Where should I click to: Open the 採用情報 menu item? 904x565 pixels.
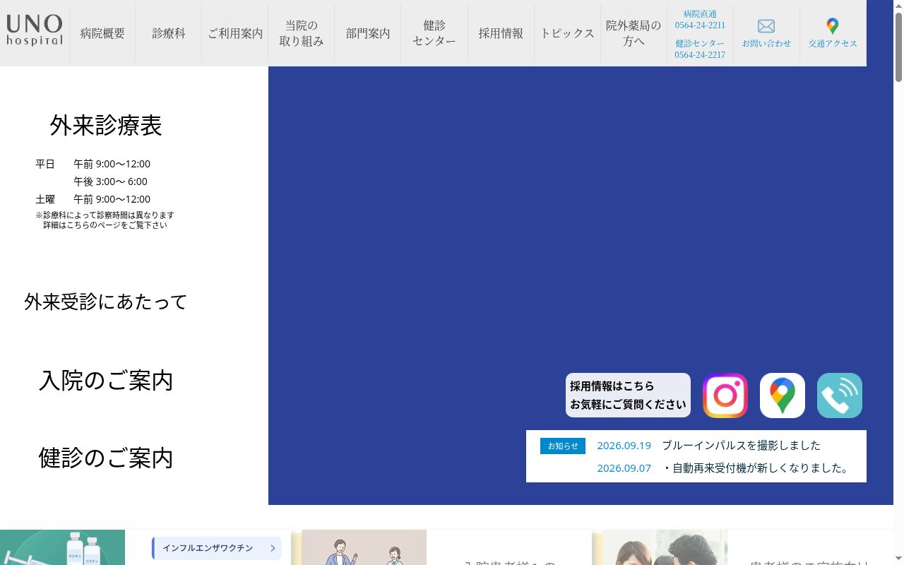coord(501,33)
